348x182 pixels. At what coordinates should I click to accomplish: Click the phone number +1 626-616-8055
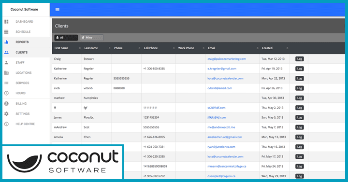154,137
